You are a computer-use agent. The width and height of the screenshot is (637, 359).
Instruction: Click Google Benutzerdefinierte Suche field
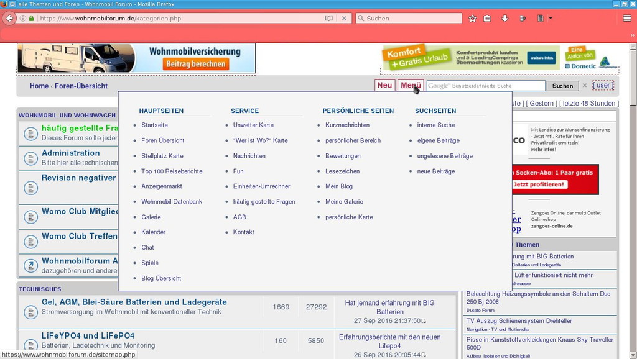coord(486,86)
